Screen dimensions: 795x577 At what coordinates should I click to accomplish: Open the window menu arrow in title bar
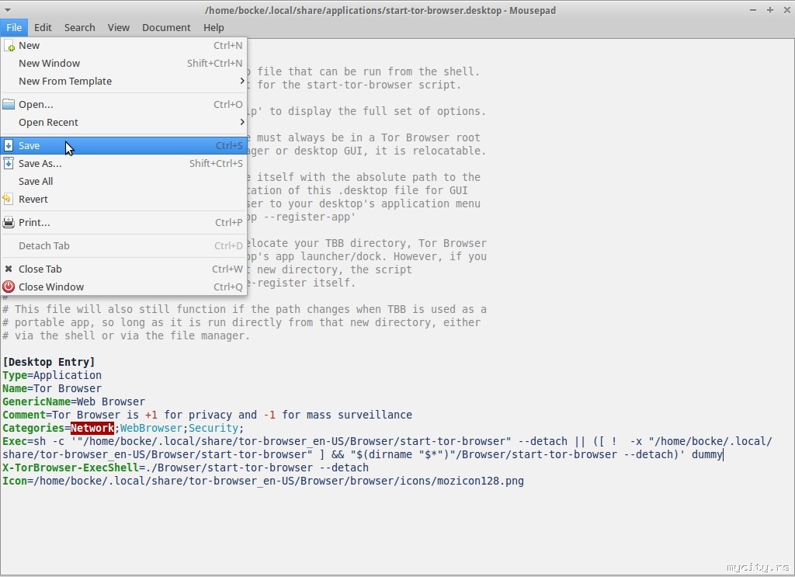coord(7,10)
